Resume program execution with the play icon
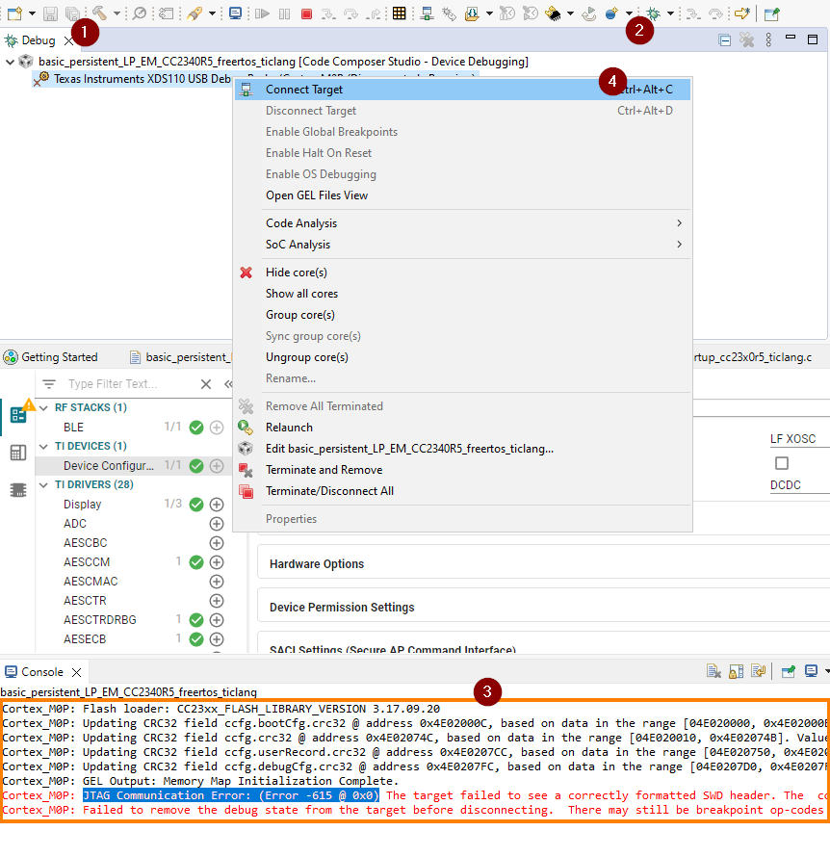This screenshot has width=830, height=857. pyautogui.click(x=262, y=12)
